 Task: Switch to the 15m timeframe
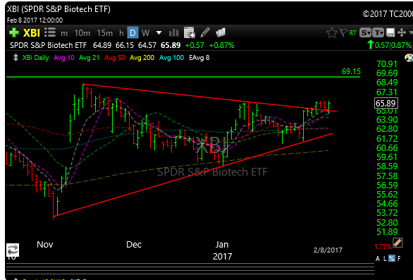104,32
